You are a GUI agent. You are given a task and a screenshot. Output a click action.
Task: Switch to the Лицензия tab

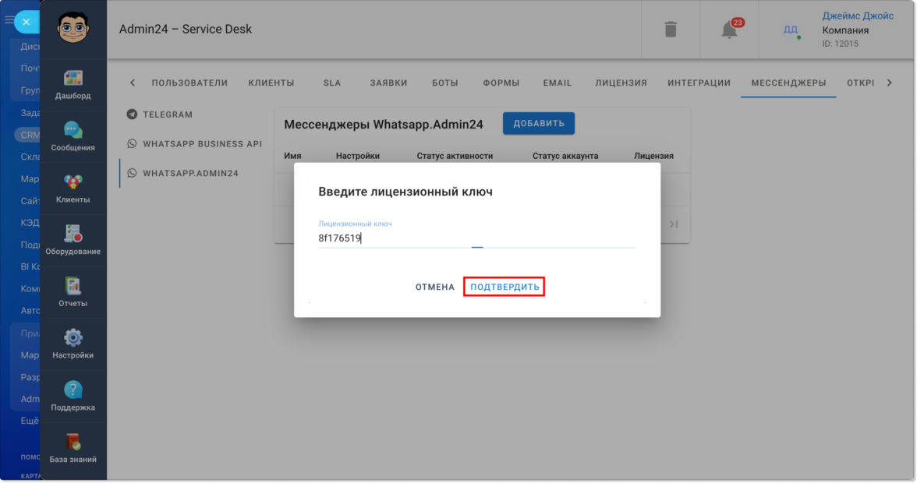(621, 83)
